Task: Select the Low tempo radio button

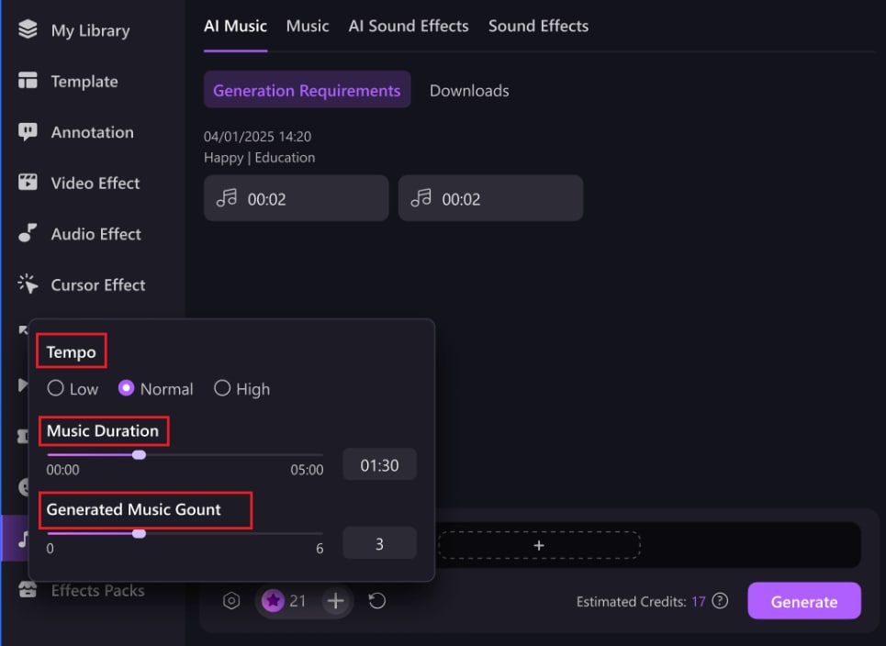Action: (x=55, y=388)
